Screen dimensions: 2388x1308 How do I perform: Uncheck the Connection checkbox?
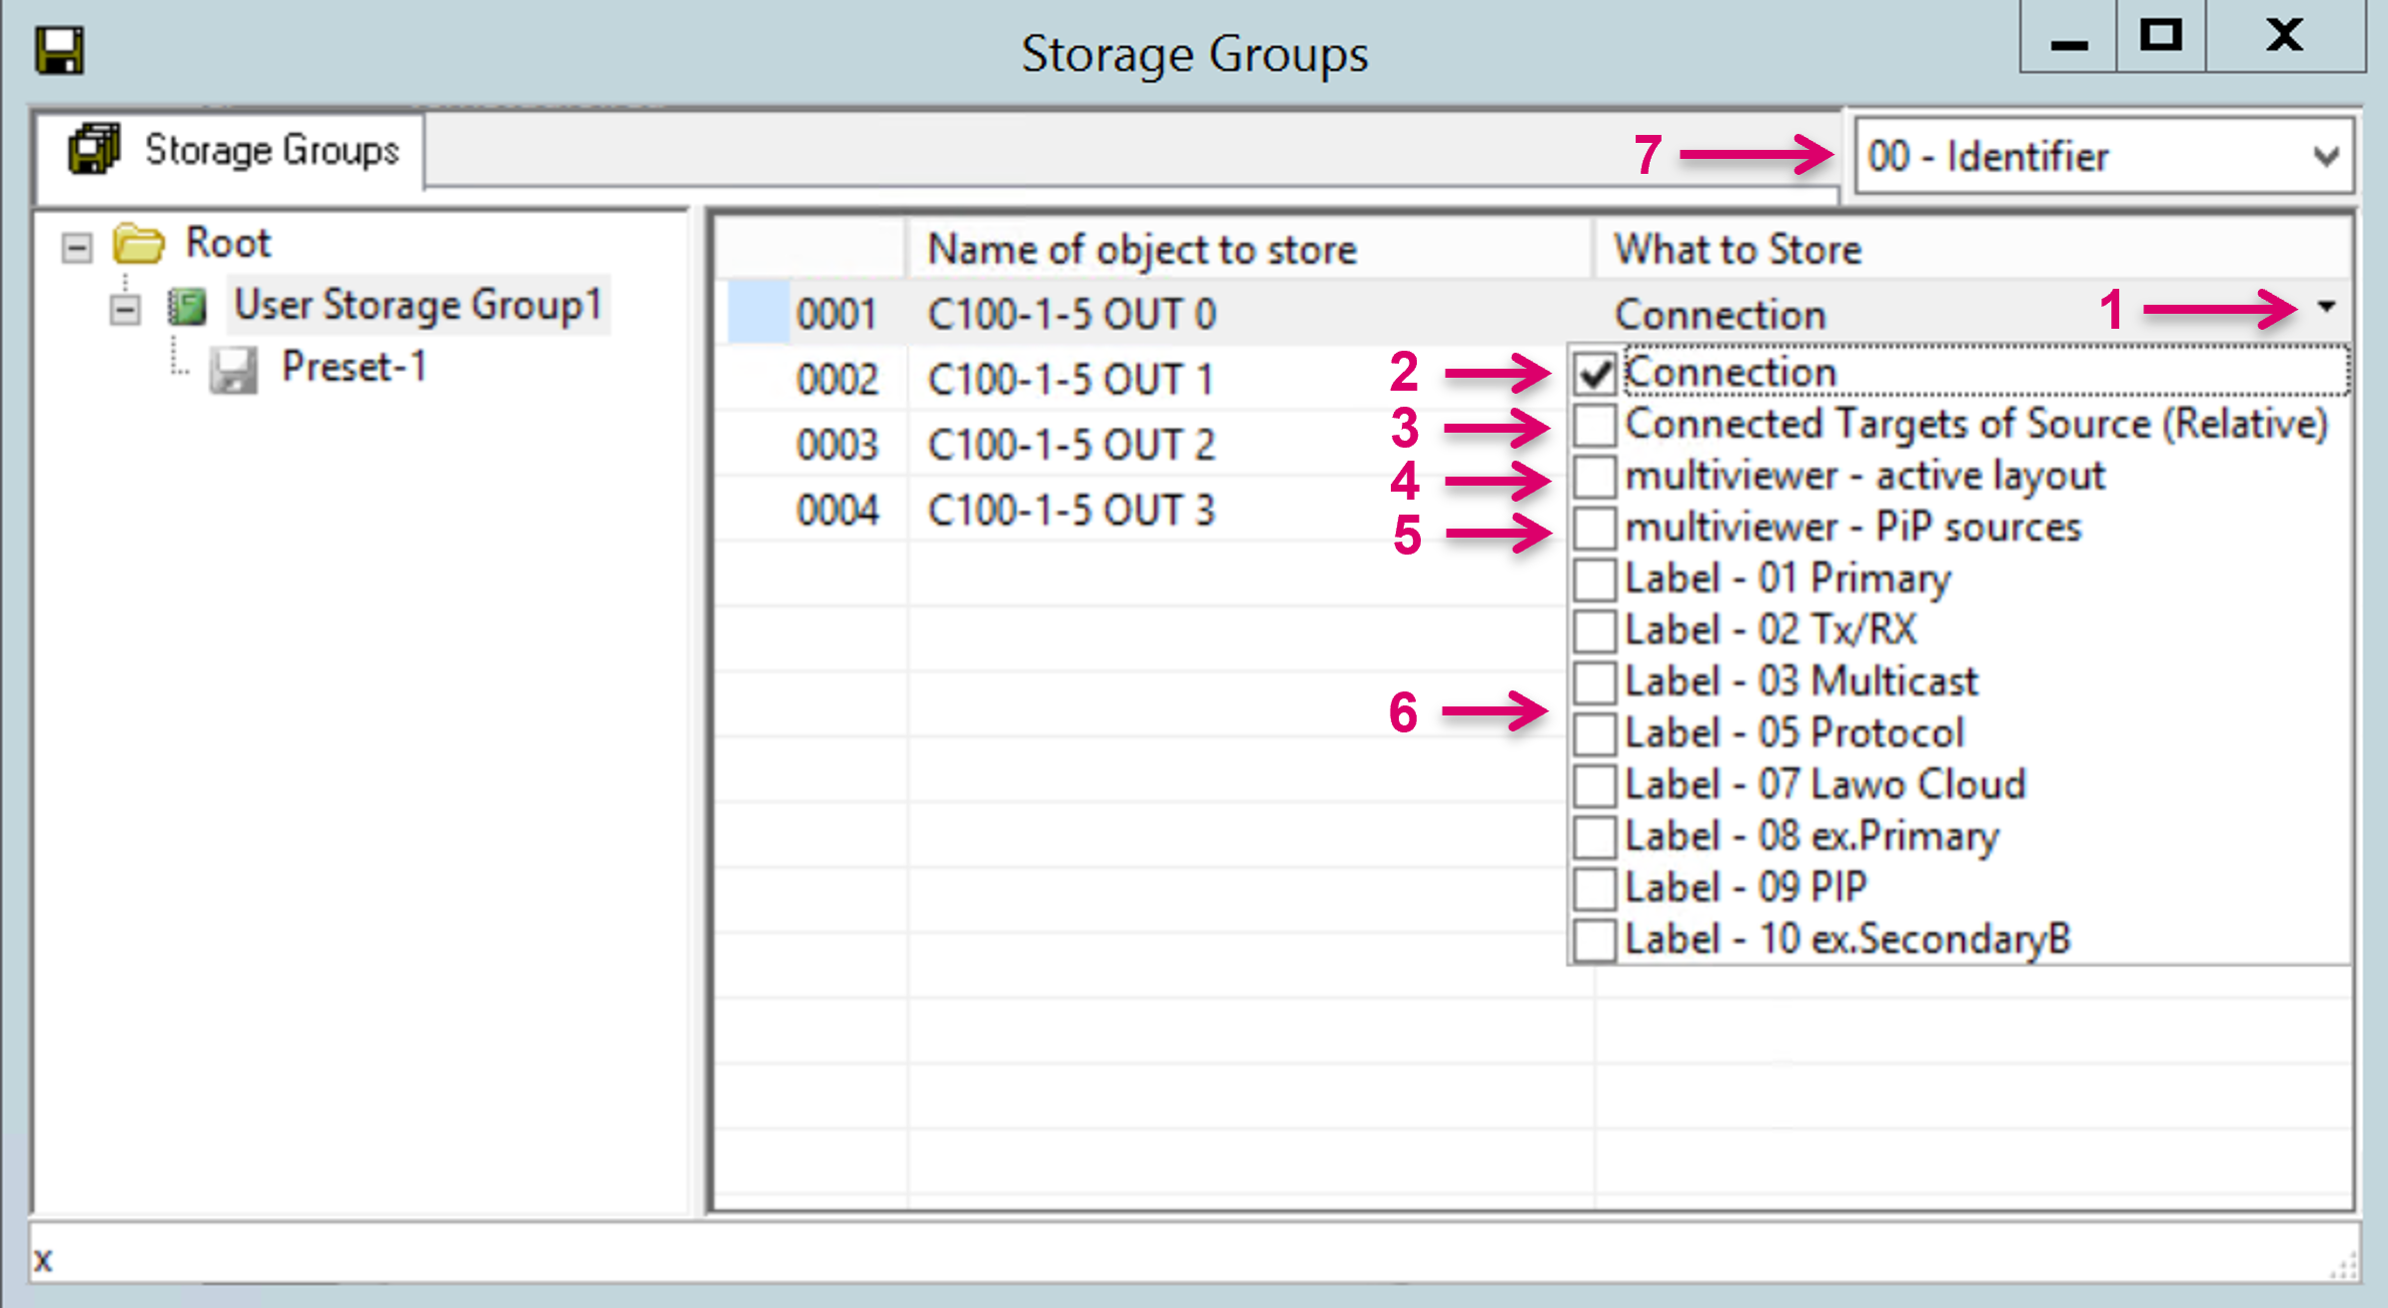[x=1595, y=374]
